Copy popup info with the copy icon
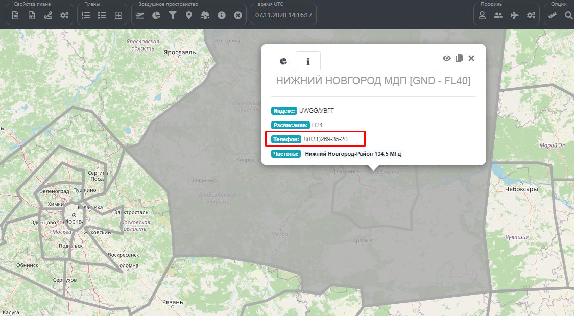Viewport: 574px width, 316px height. pyautogui.click(x=459, y=58)
